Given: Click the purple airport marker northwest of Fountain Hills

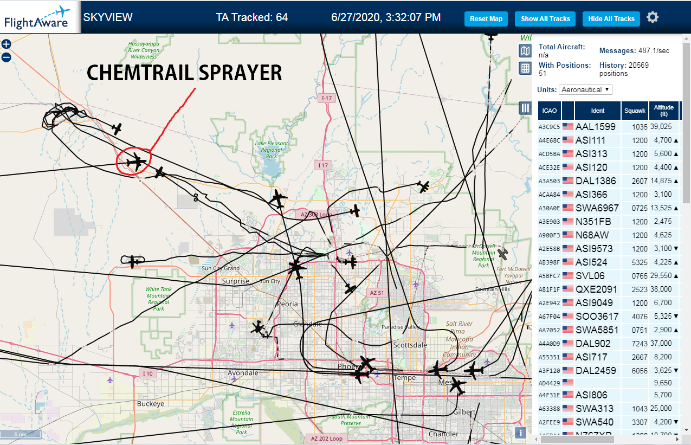Looking at the screenshot, I should click(415, 283).
